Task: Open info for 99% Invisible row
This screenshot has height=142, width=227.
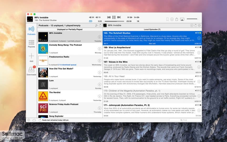Action: click(100, 37)
